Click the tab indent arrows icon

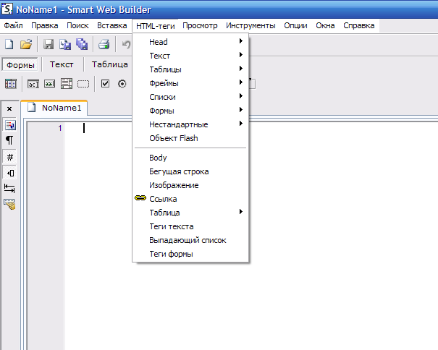(x=9, y=189)
